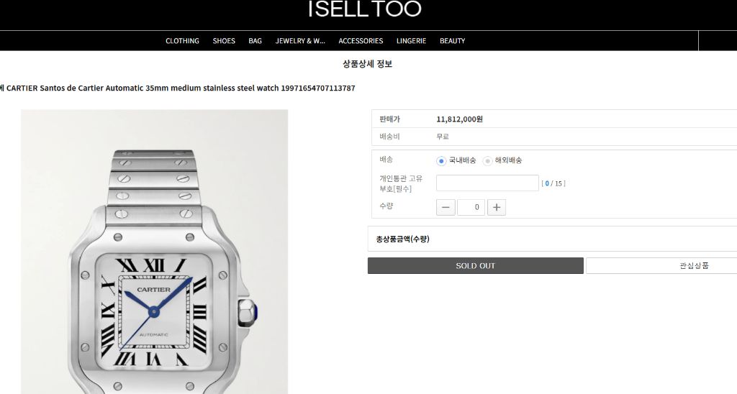The width and height of the screenshot is (737, 394).
Task: Click the 관심상품 wishlist button
Action: 661,266
